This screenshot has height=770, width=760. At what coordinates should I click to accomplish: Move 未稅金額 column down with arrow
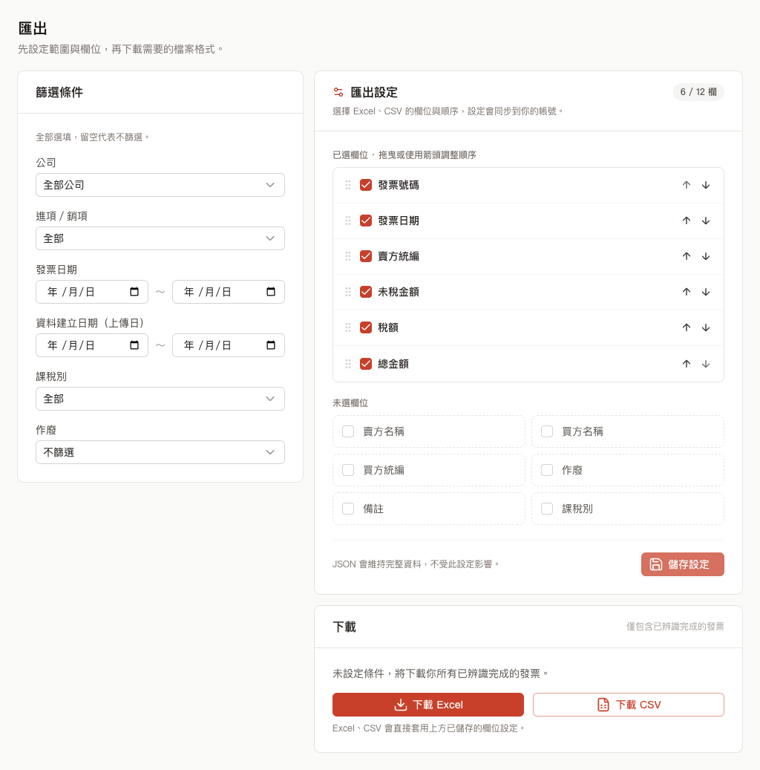pyautogui.click(x=706, y=292)
